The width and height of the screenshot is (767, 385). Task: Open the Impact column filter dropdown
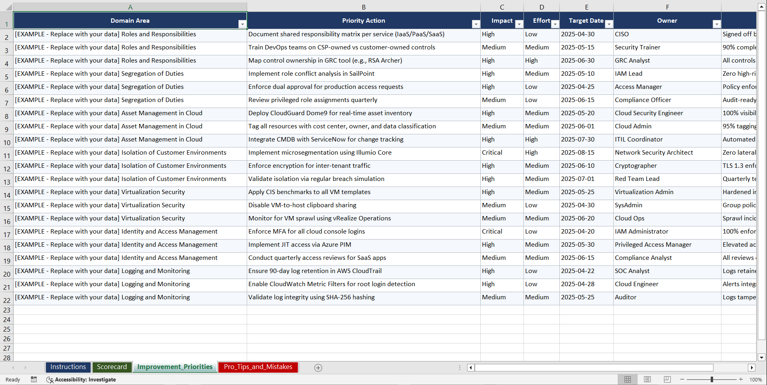[519, 24]
